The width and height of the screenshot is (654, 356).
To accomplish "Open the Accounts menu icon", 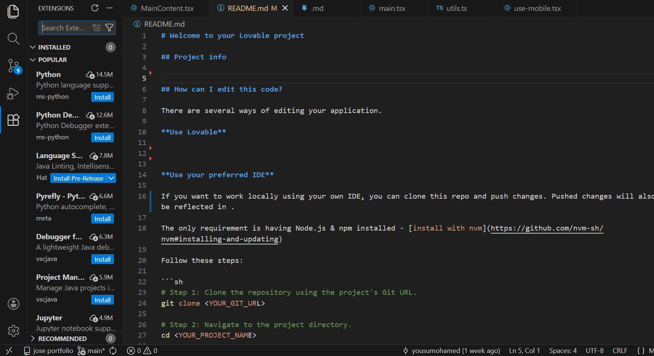I will pos(14,304).
